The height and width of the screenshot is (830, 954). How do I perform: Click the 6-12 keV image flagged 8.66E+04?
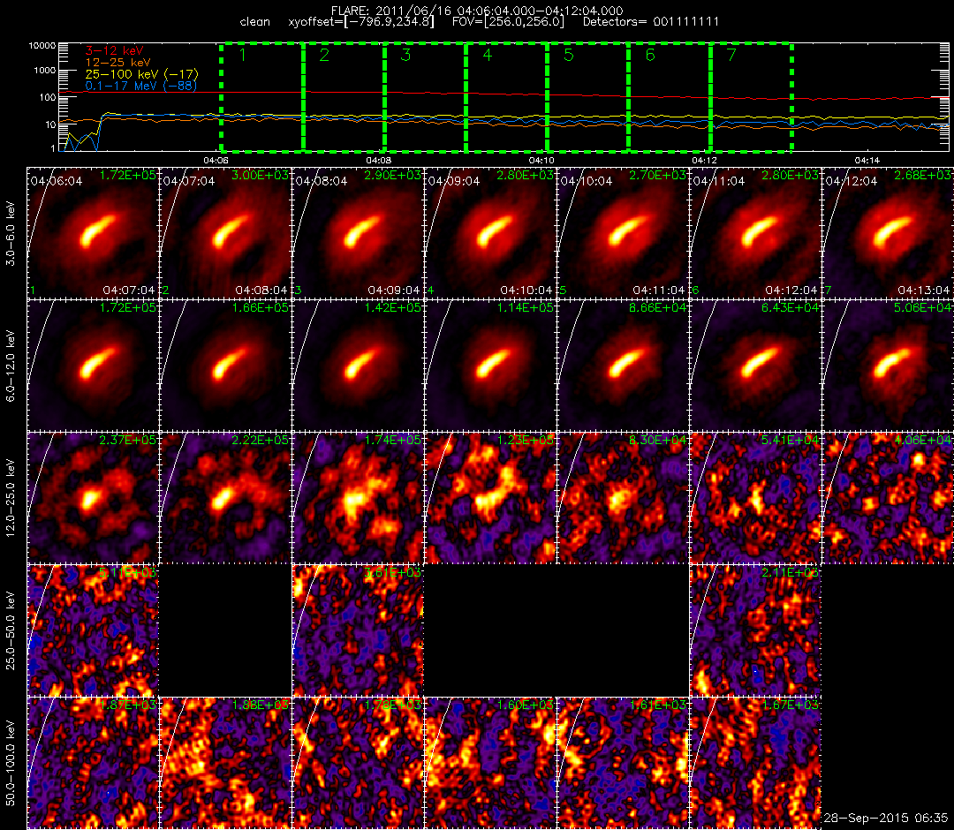pyautogui.click(x=623, y=366)
